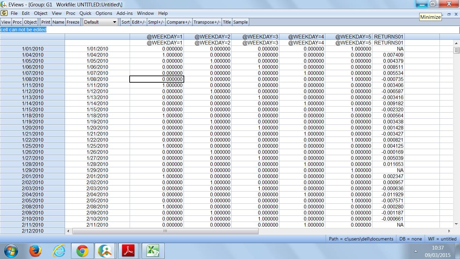Select the RETURNS01 cell with value 0.007409
Image resolution: width=460 pixels, height=259 pixels.
click(x=388, y=55)
